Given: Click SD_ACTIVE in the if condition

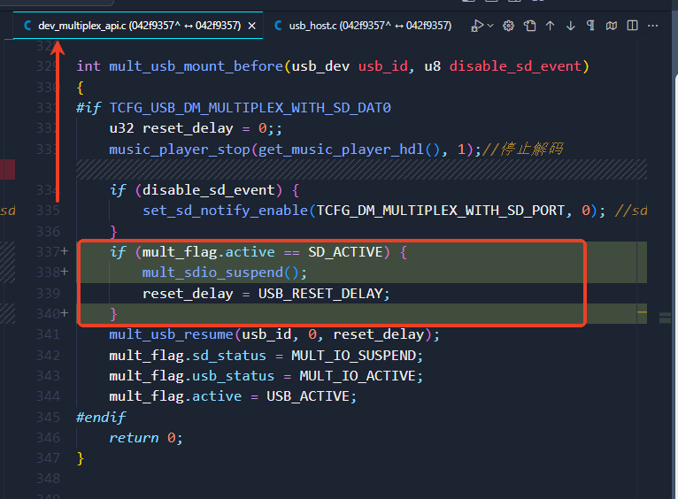Looking at the screenshot, I should point(345,252).
